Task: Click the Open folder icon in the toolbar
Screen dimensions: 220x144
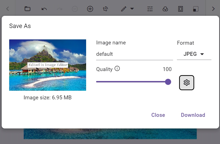Action: pos(27,9)
